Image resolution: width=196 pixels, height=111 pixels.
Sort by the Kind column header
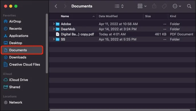[x=173, y=16]
